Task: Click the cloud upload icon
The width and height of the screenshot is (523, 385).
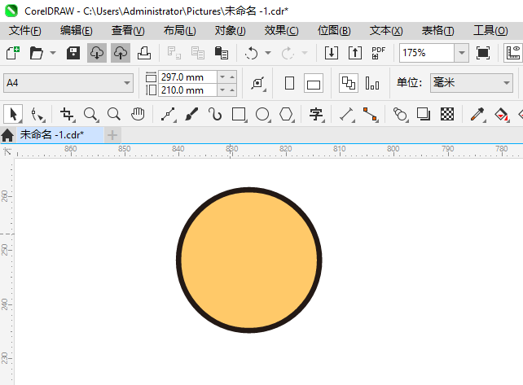Action: click(x=121, y=53)
